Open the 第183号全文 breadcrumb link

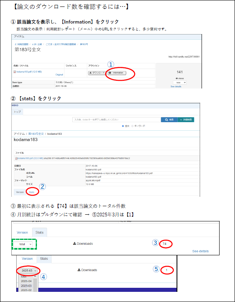coord(36,134)
